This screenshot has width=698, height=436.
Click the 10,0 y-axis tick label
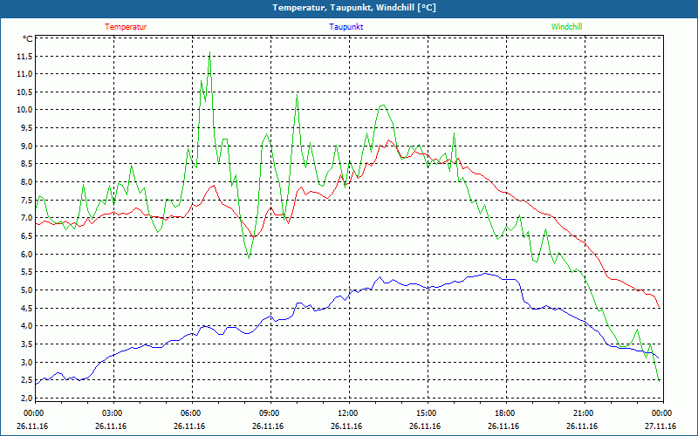click(24, 110)
